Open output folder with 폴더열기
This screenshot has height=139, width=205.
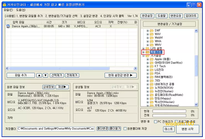click(115, 129)
